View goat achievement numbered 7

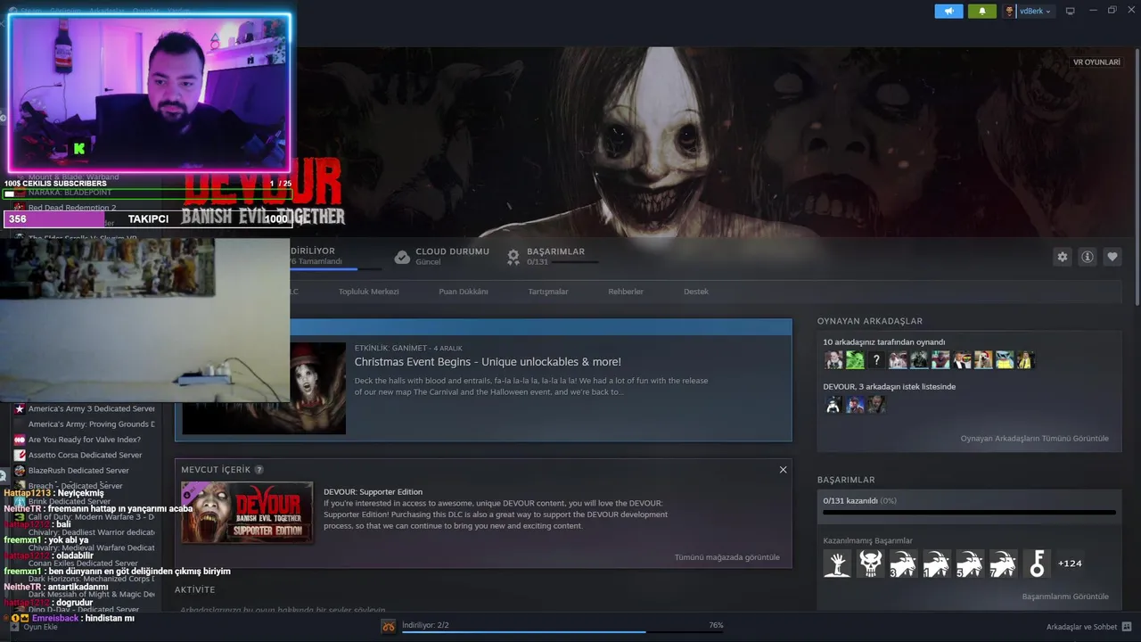pos(1003,564)
